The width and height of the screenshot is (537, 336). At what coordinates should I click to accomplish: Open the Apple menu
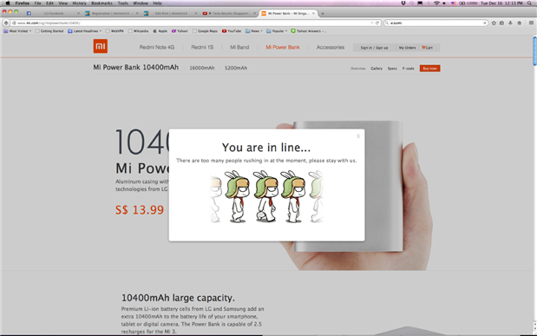click(x=8, y=3)
